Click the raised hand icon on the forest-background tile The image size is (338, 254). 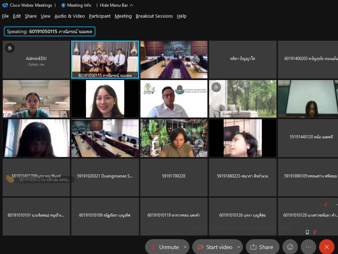[x=216, y=87]
